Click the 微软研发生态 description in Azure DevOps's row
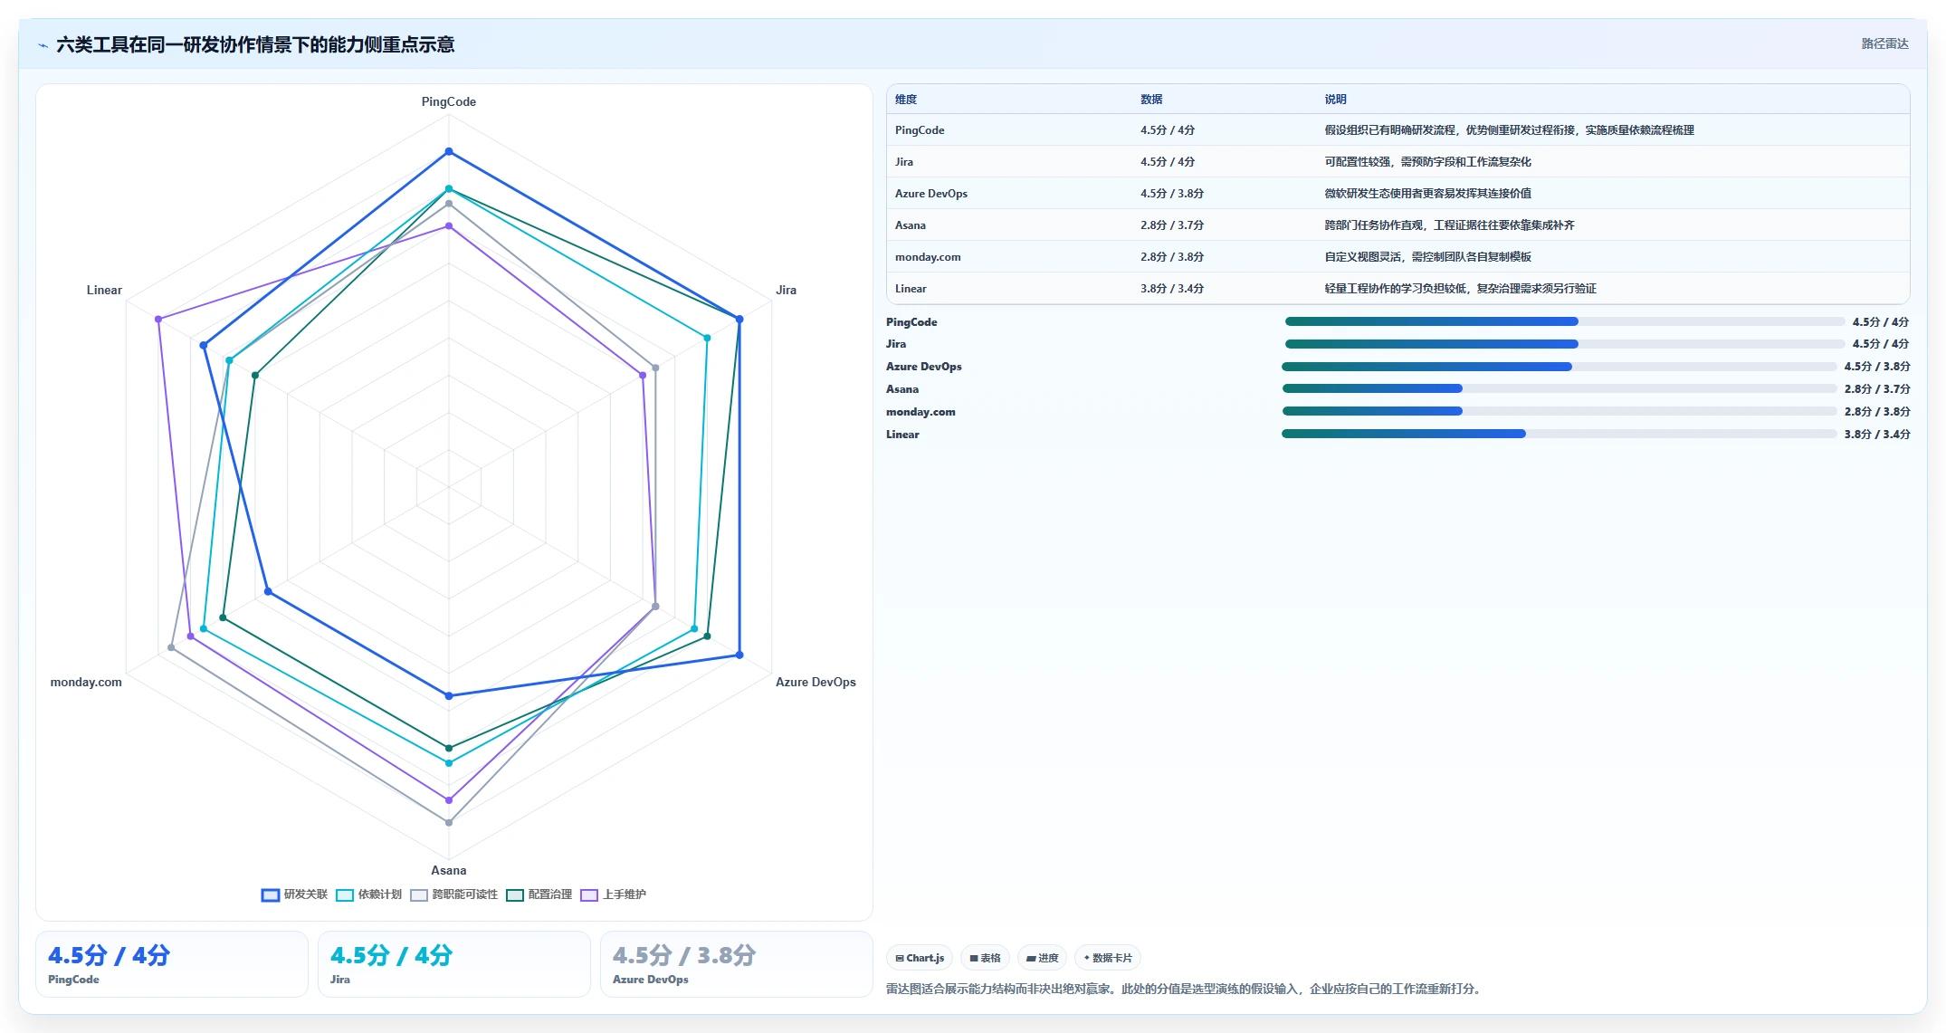1946x1033 pixels. 1428,194
